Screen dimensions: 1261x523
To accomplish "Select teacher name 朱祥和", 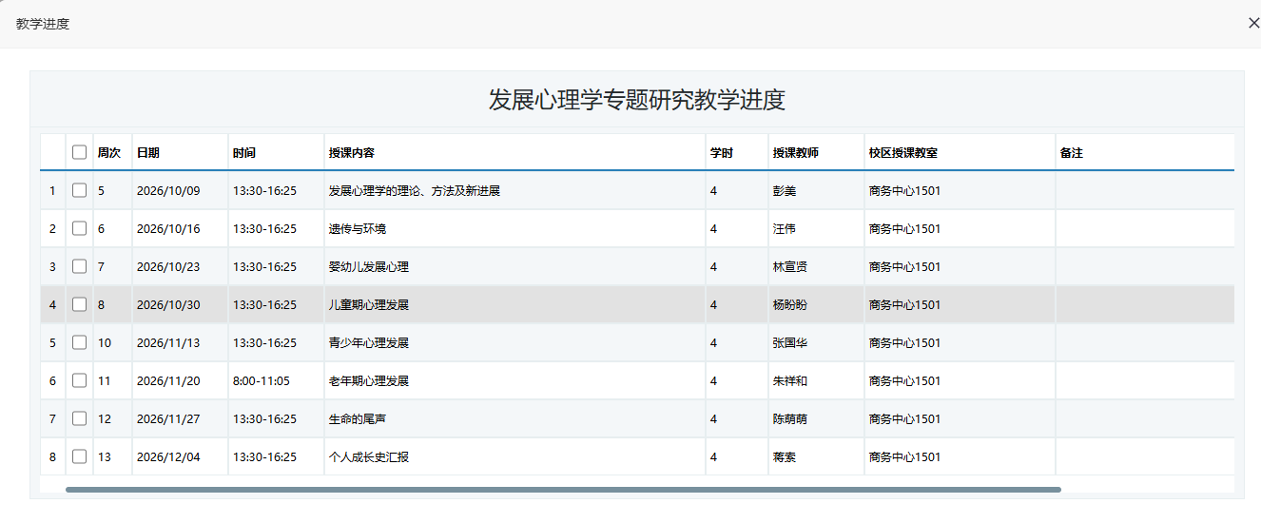I will tap(790, 381).
